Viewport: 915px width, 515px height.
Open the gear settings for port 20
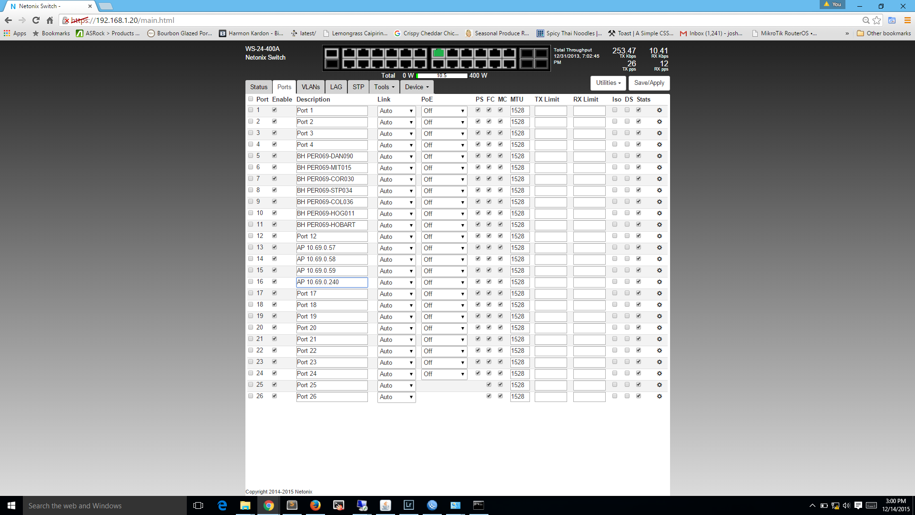pyautogui.click(x=660, y=328)
